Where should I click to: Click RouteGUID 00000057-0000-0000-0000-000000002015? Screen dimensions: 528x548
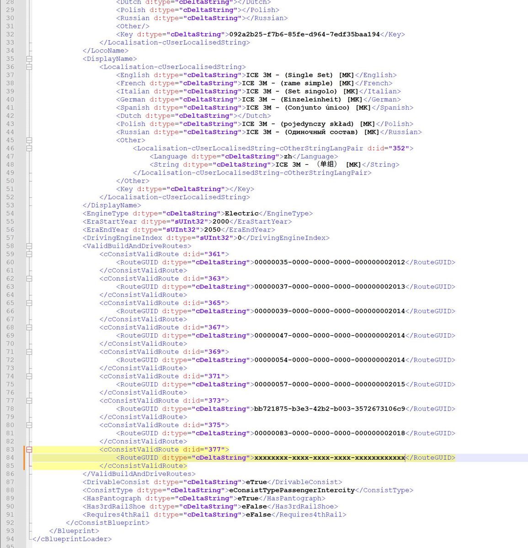tap(330, 385)
